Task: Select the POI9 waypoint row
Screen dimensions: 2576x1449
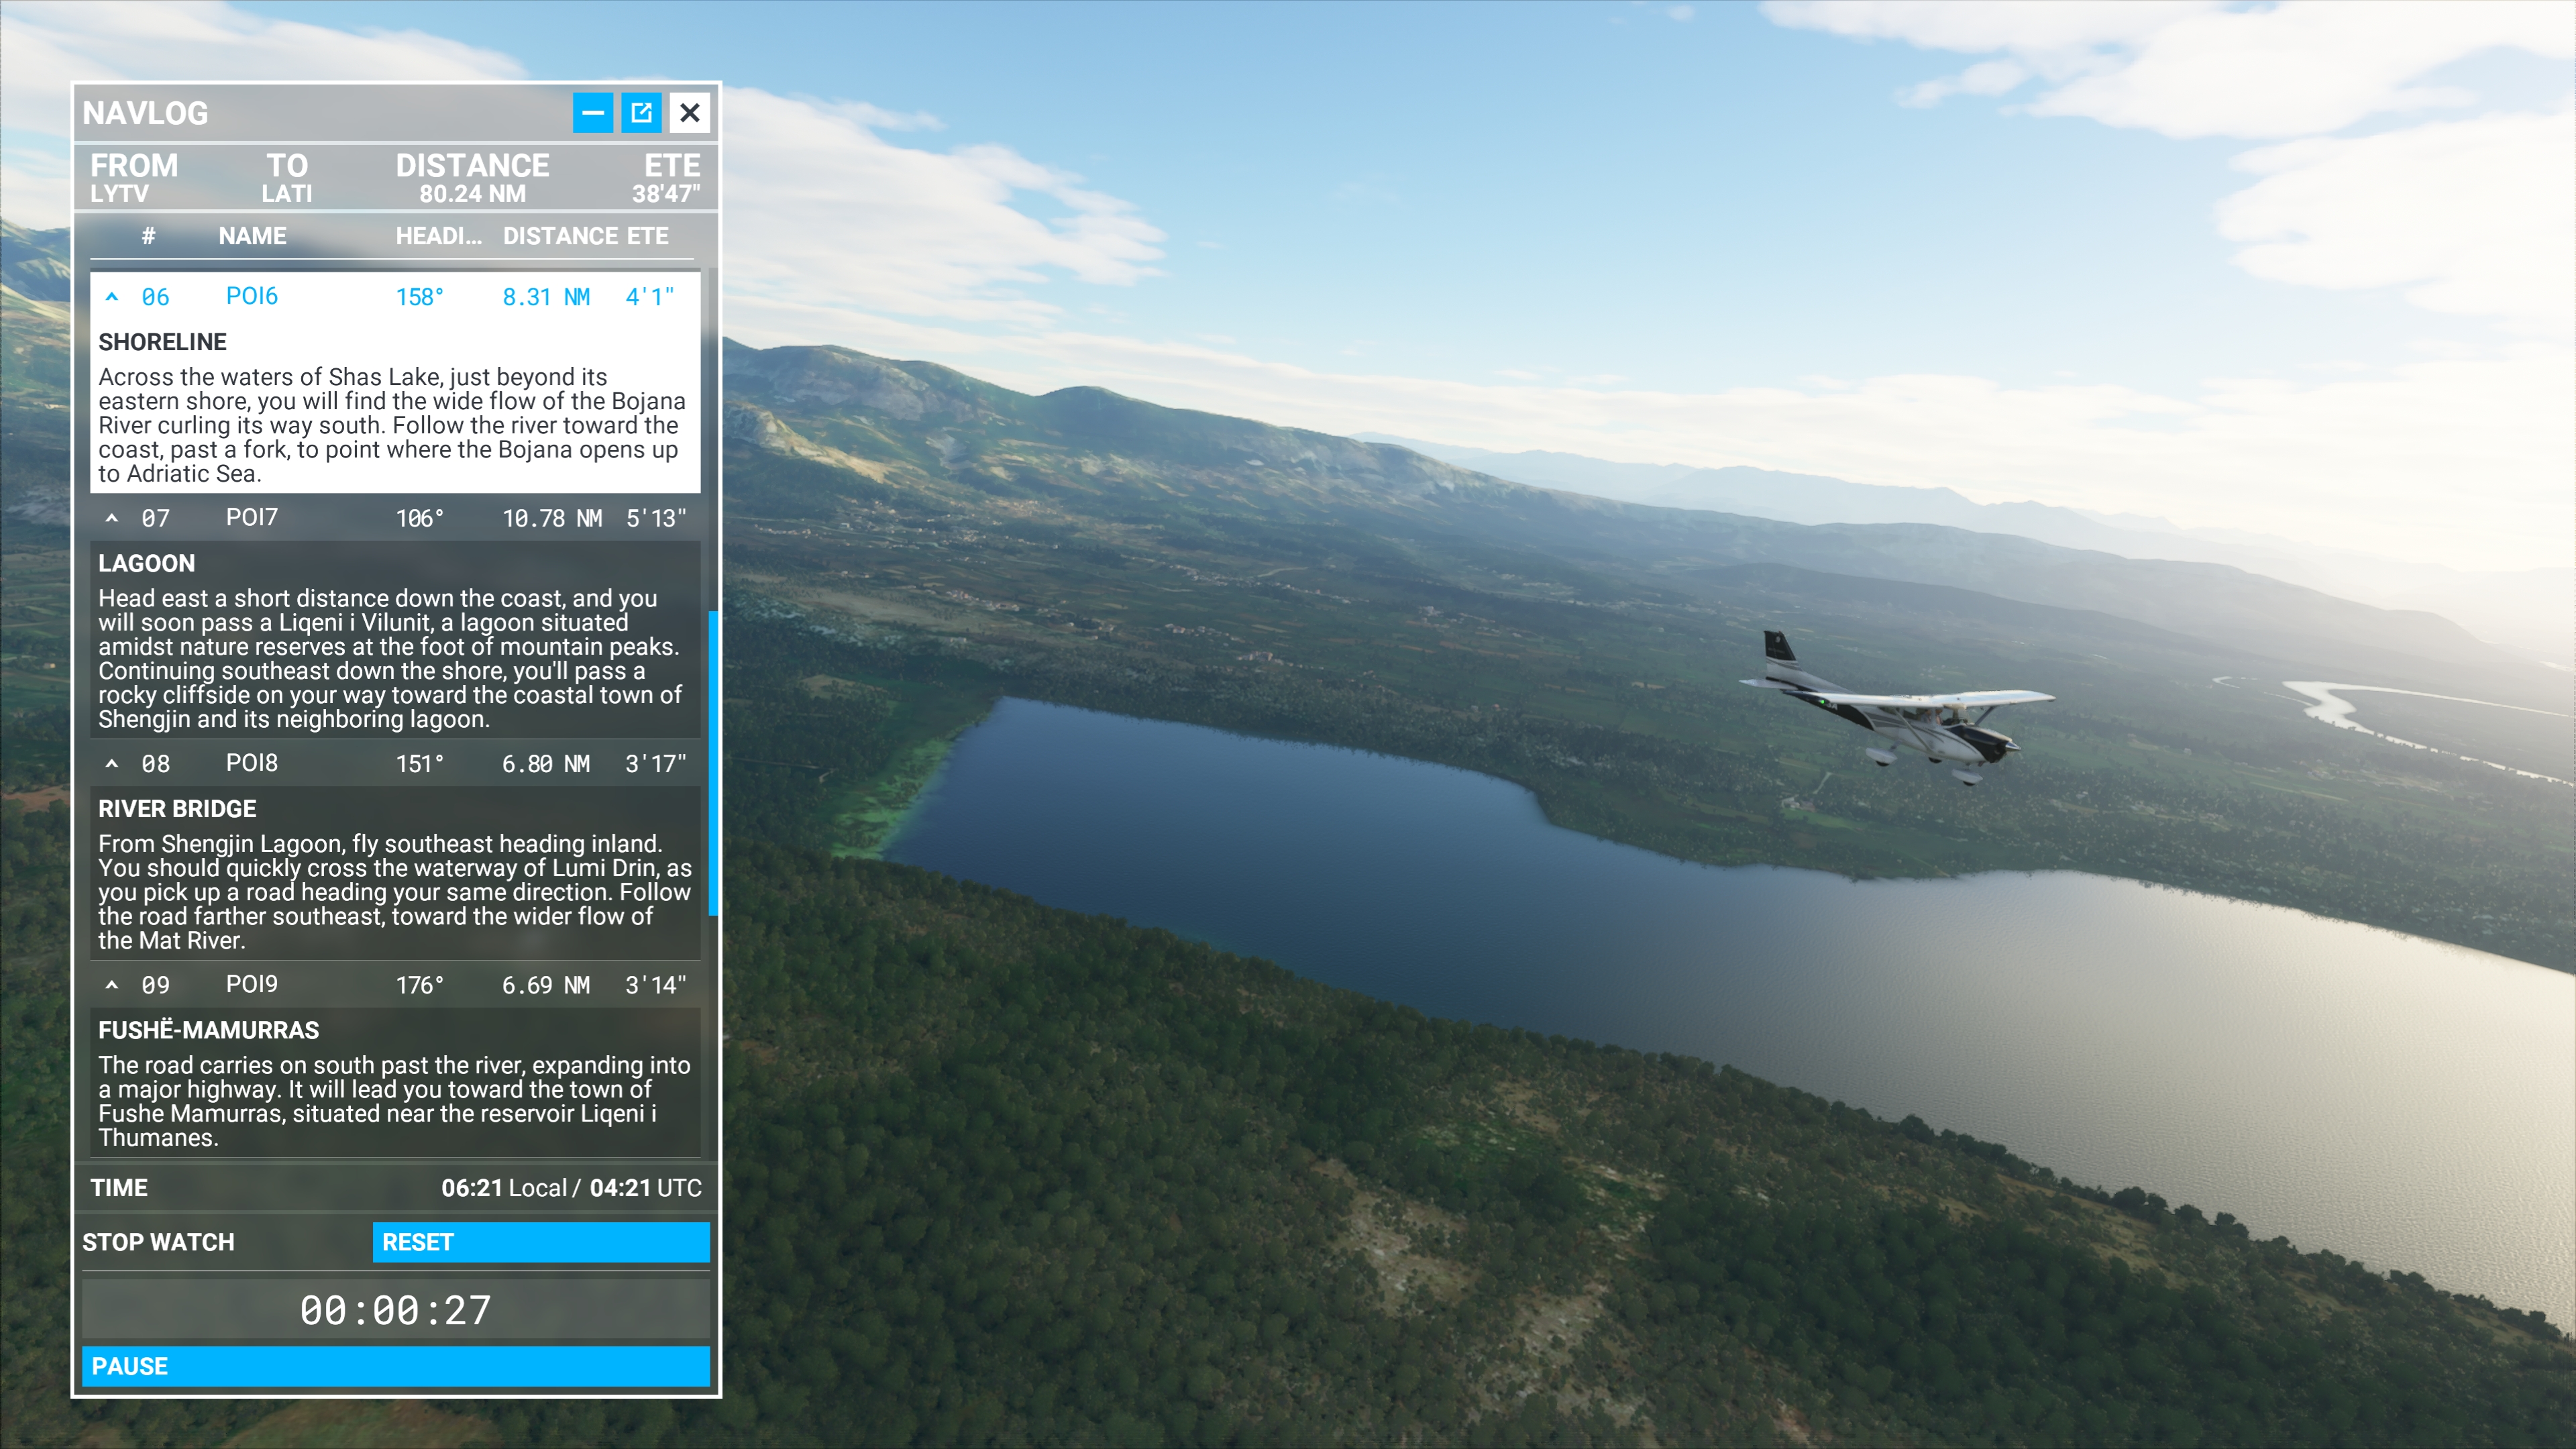Action: 252,984
